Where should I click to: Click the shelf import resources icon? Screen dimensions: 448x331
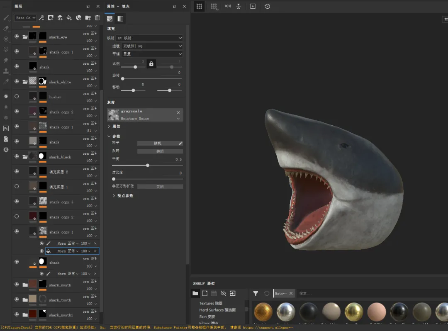point(233,293)
